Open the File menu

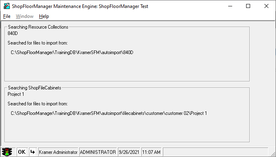coord(7,16)
